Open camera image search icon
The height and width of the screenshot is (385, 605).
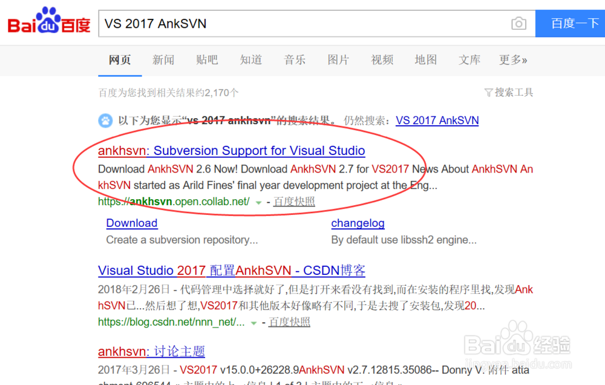click(x=518, y=24)
